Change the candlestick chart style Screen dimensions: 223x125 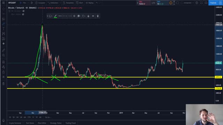tap(32, 3)
